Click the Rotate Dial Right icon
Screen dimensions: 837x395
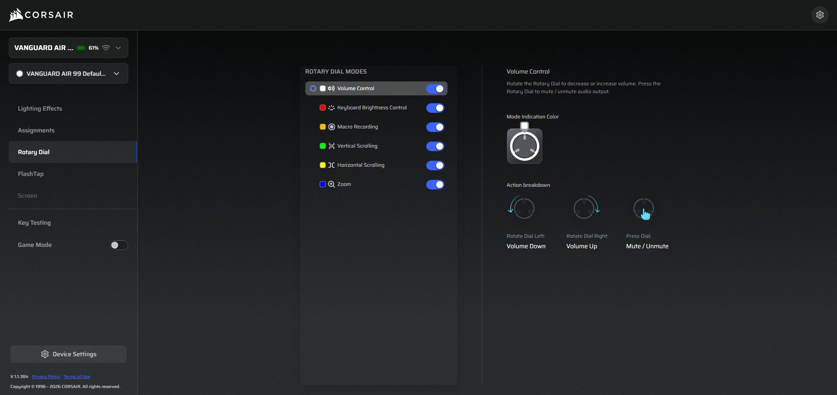[586, 208]
